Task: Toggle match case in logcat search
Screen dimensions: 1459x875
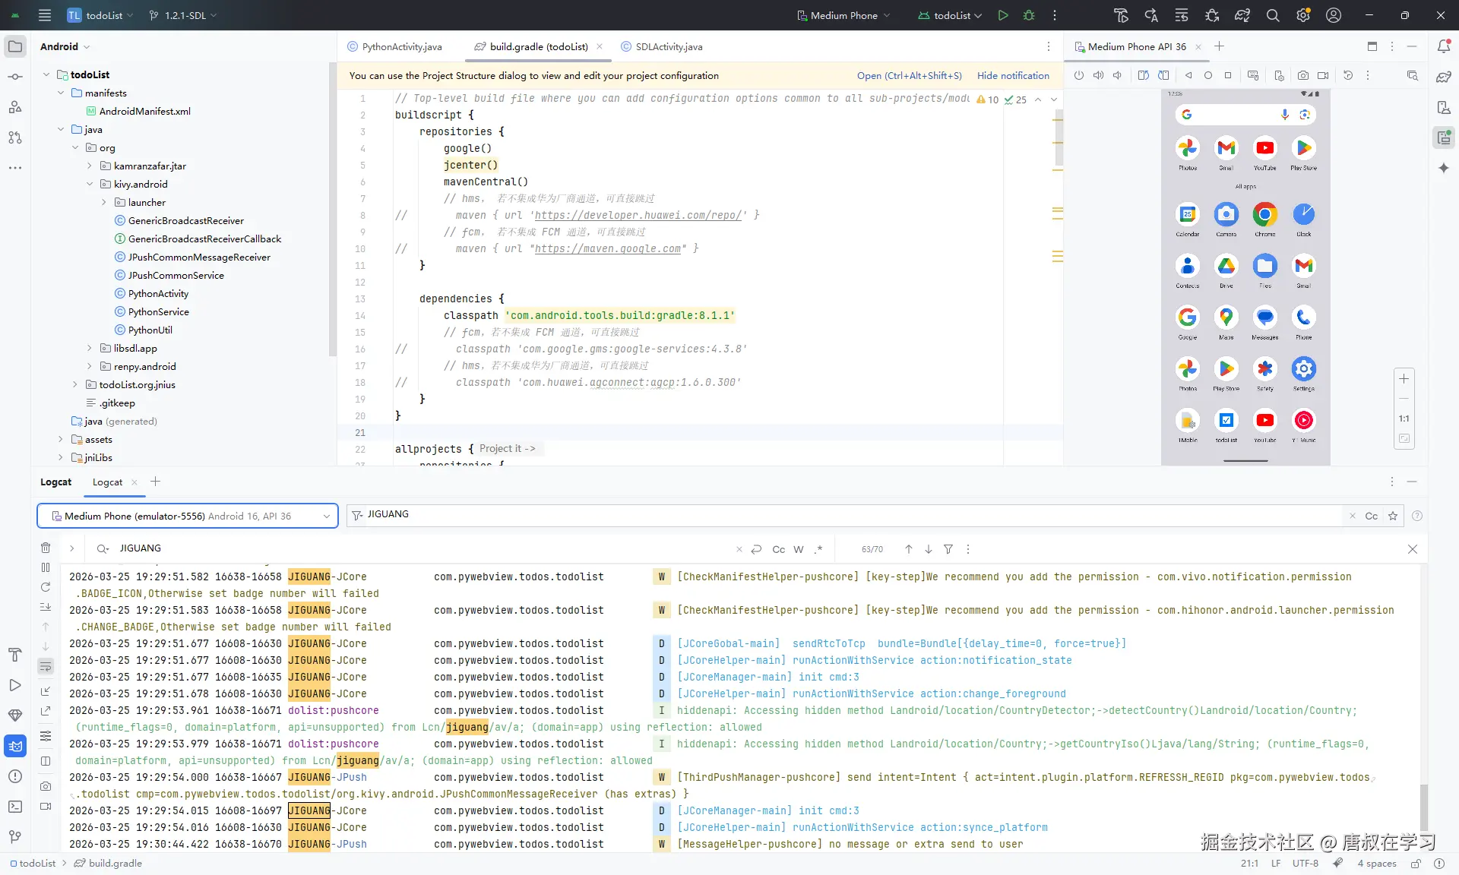Action: 778,549
